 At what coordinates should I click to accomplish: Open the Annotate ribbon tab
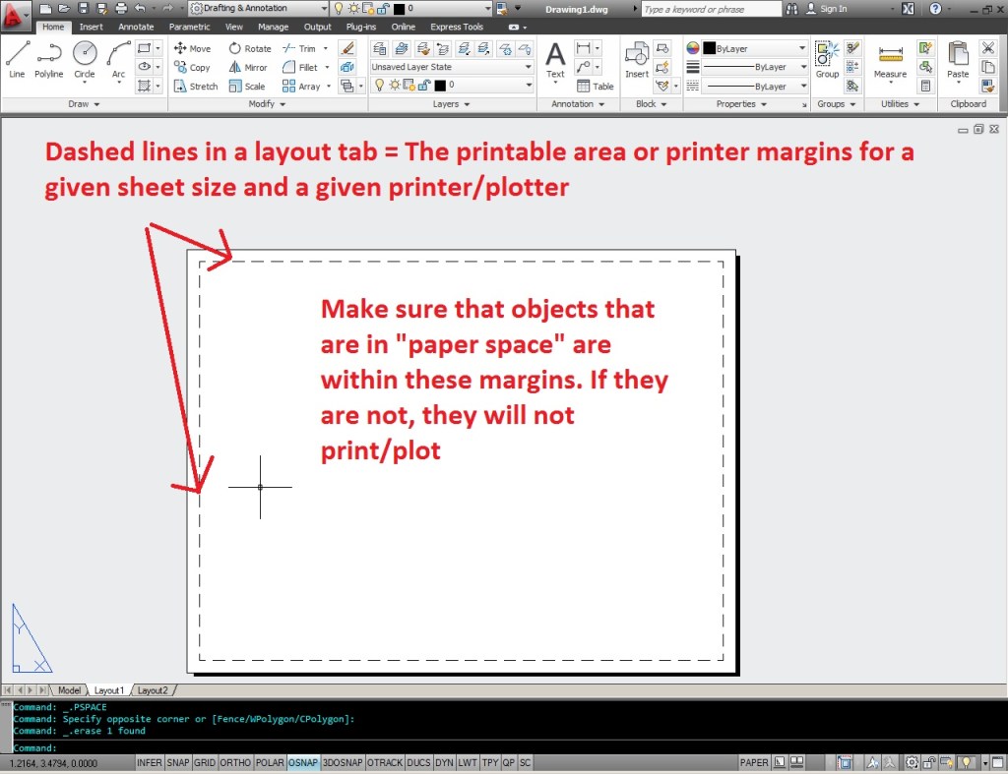[x=136, y=27]
